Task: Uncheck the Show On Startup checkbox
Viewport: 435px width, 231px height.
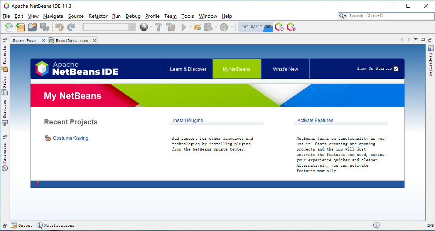Action: [396, 68]
